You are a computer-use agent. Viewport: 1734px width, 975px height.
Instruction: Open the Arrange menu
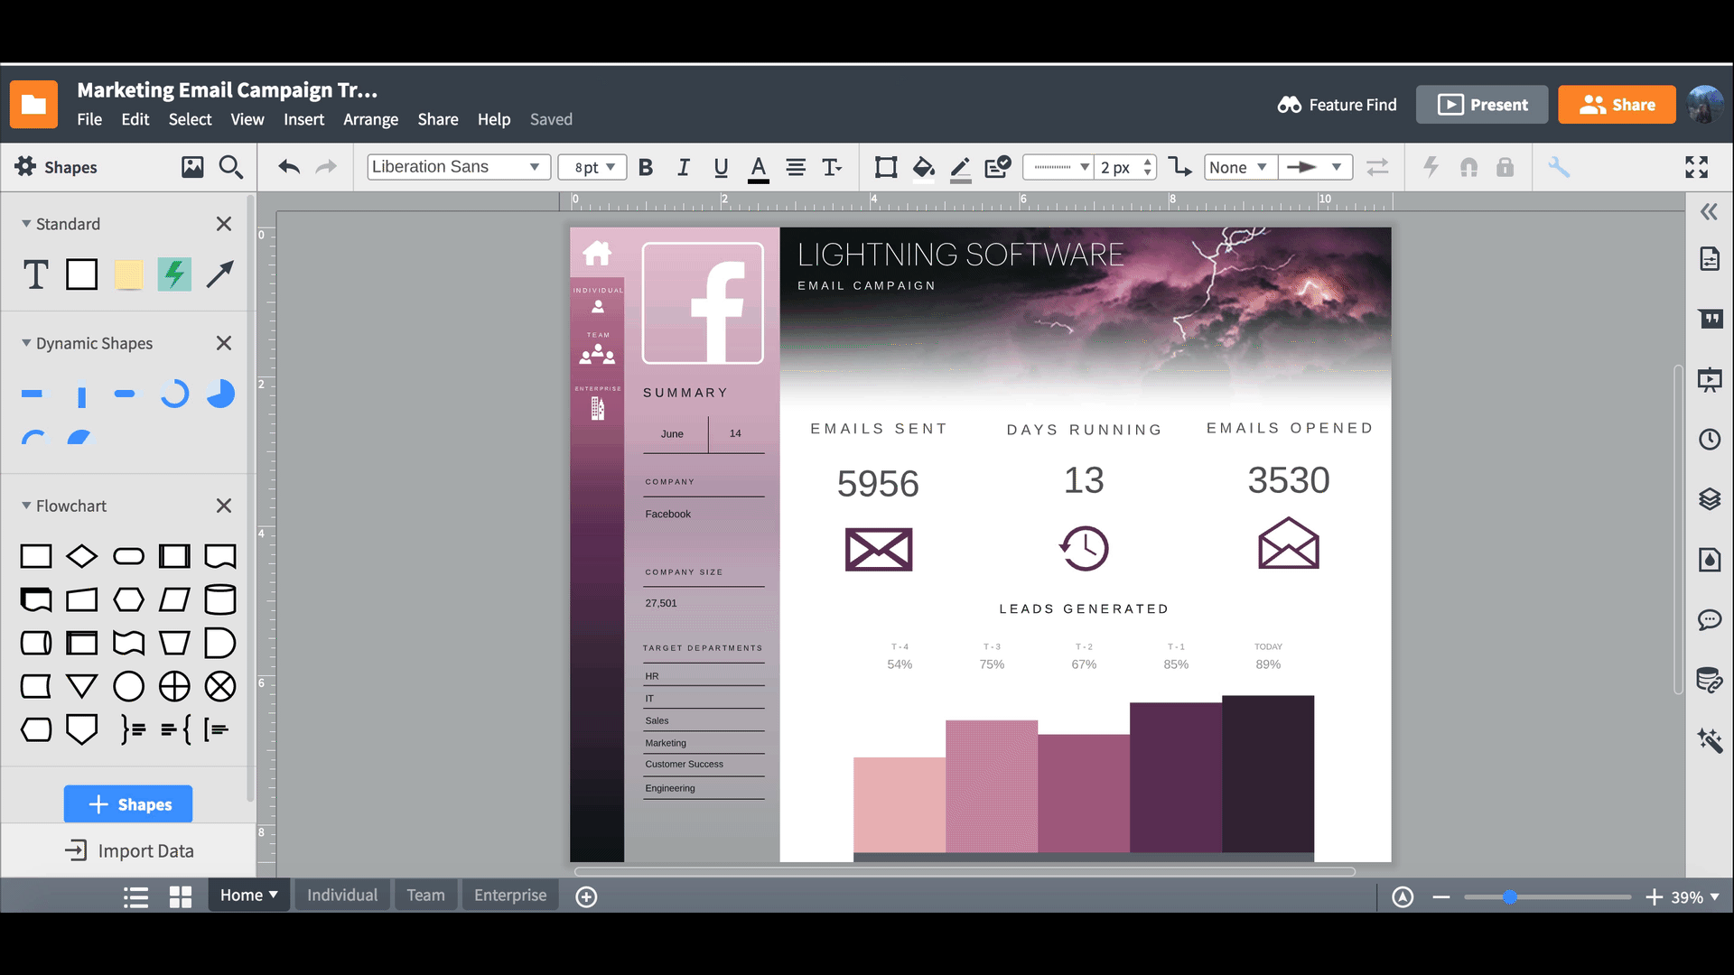click(x=370, y=118)
